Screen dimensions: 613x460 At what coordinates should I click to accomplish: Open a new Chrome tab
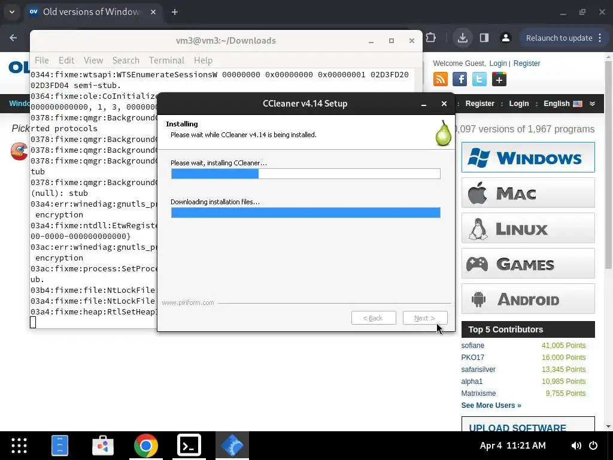point(175,12)
